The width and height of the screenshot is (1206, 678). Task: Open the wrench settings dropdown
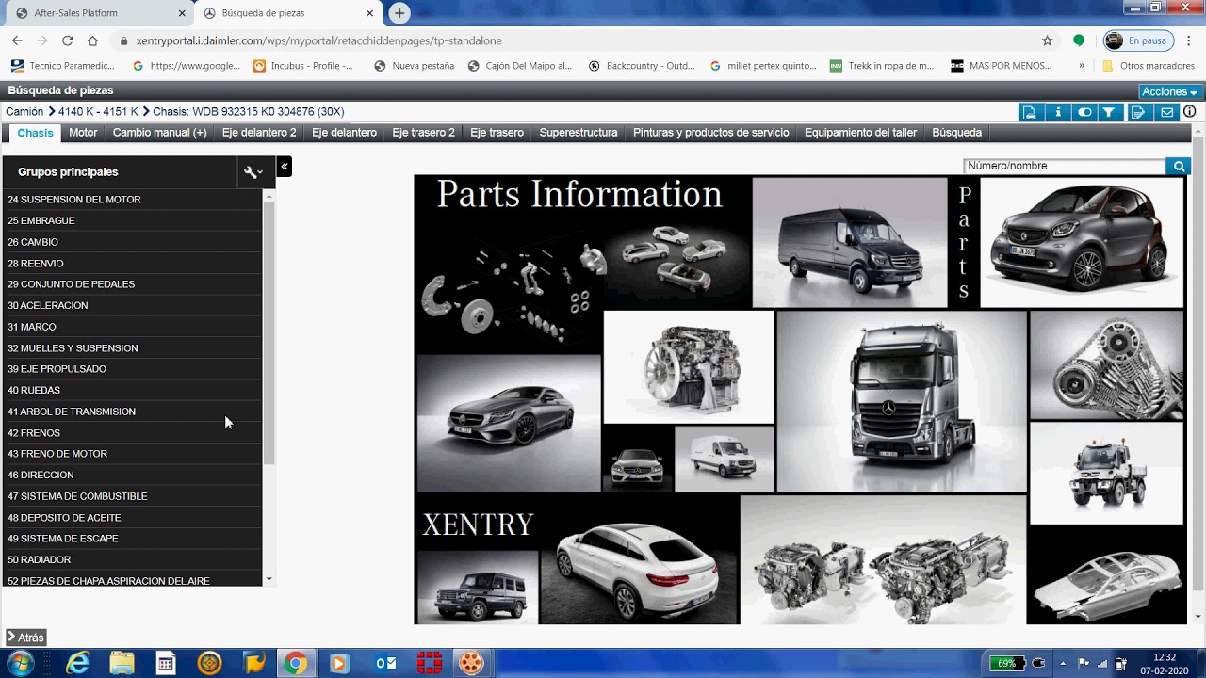(253, 172)
